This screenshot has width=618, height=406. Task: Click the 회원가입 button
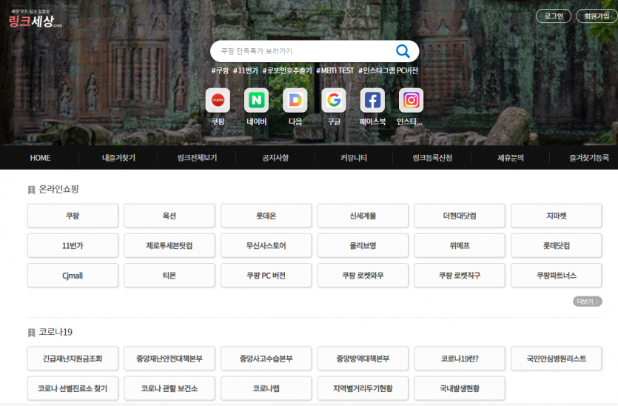tap(597, 16)
